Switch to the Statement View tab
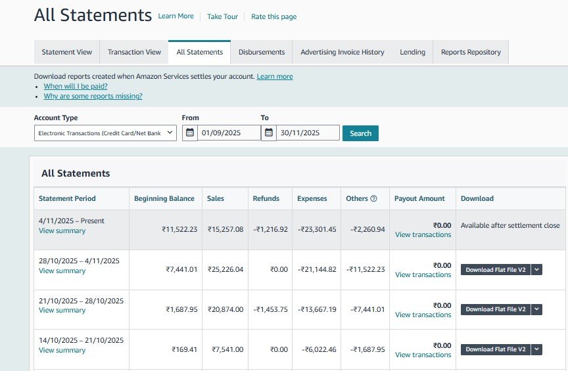The image size is (568, 371). pyautogui.click(x=66, y=52)
